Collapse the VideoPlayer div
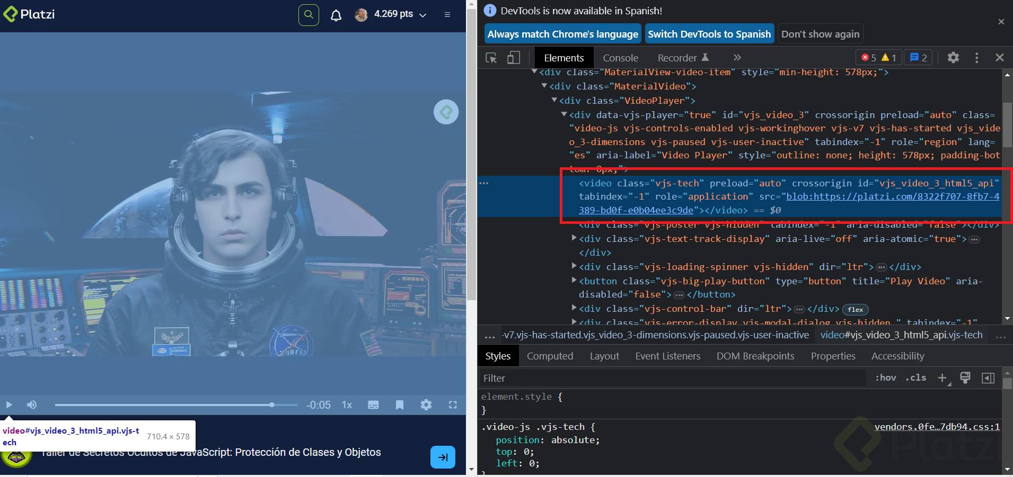1013x477 pixels. (x=554, y=100)
